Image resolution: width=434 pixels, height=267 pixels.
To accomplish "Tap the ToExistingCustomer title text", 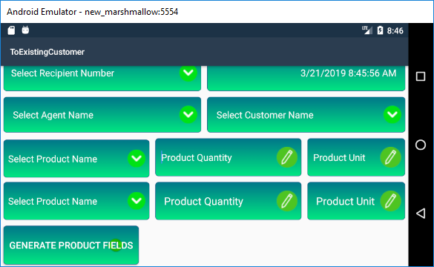I will (x=47, y=52).
